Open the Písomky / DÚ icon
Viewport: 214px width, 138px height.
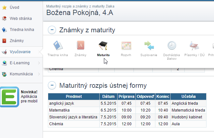point(194,45)
